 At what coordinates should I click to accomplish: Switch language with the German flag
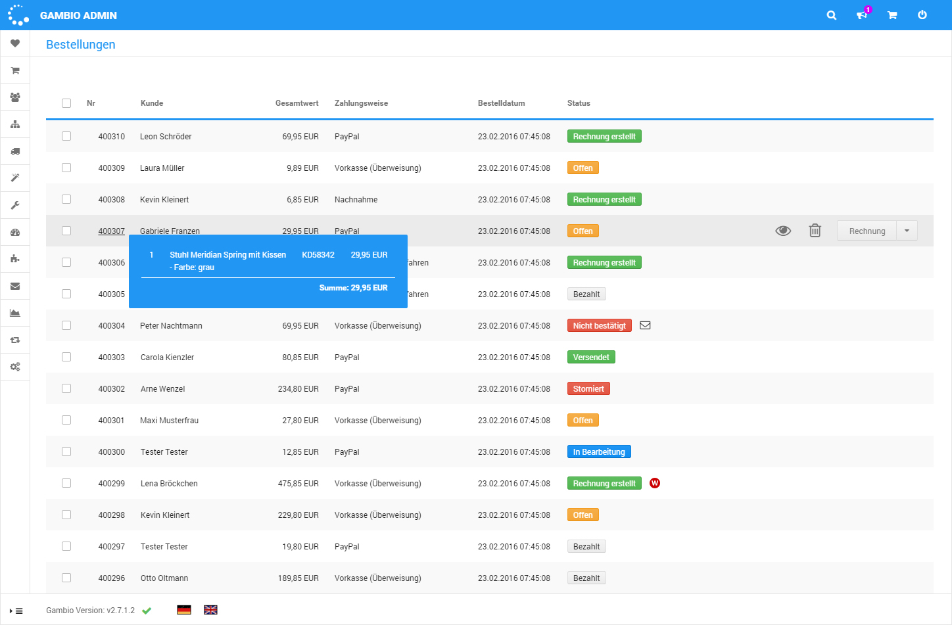tap(184, 610)
